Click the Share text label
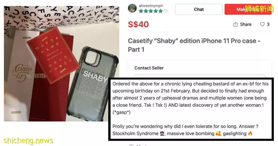This screenshot has width=278, height=146. pyautogui.click(x=246, y=24)
